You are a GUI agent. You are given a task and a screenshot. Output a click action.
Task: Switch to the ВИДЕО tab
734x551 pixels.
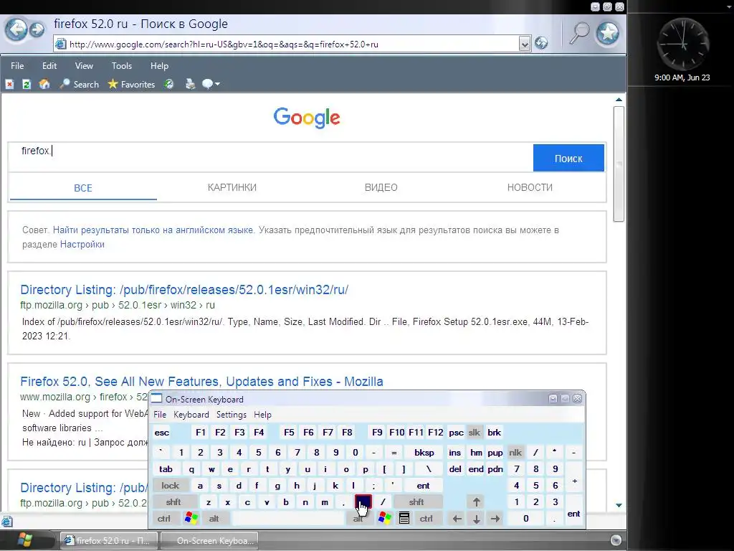(x=381, y=187)
